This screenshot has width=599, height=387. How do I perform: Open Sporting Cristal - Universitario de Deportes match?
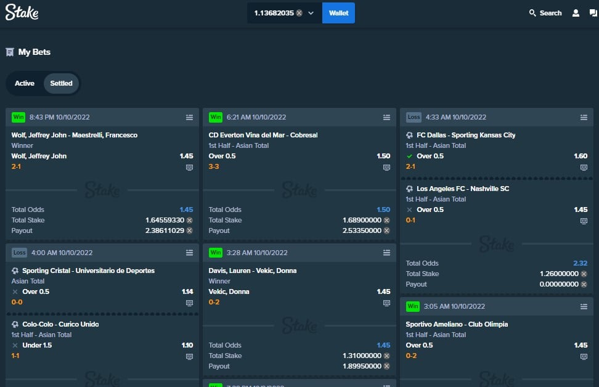(x=89, y=271)
